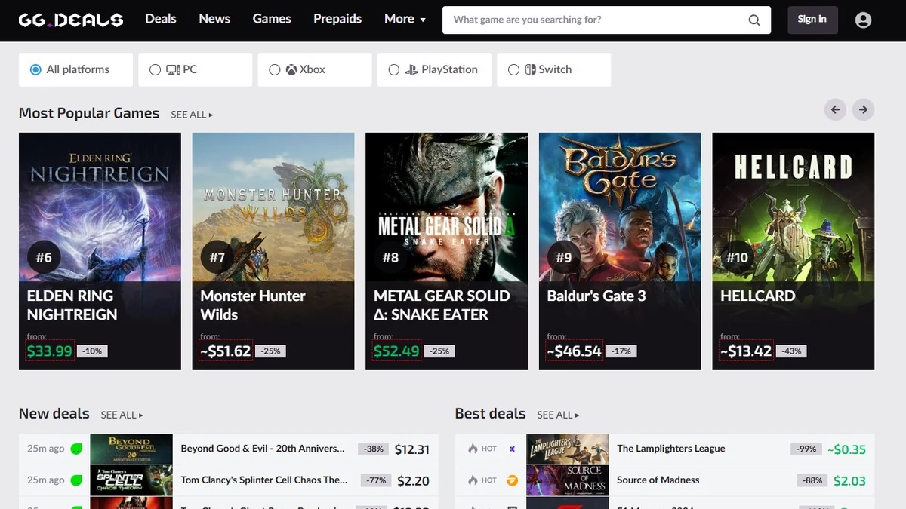Expand the More dropdown menu

[x=405, y=19]
